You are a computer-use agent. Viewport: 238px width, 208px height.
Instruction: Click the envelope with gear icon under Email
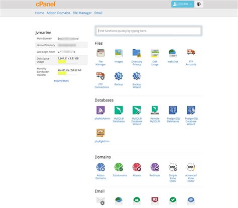(100, 201)
